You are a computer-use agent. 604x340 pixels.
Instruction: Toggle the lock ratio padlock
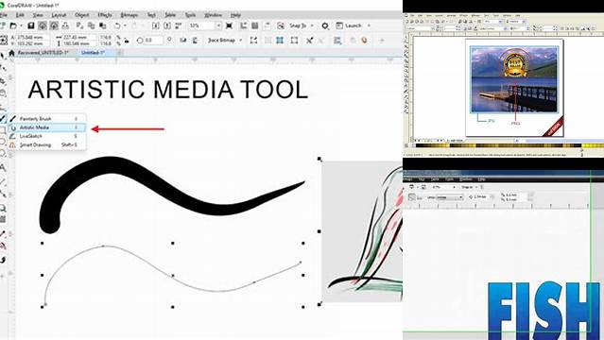tap(127, 40)
